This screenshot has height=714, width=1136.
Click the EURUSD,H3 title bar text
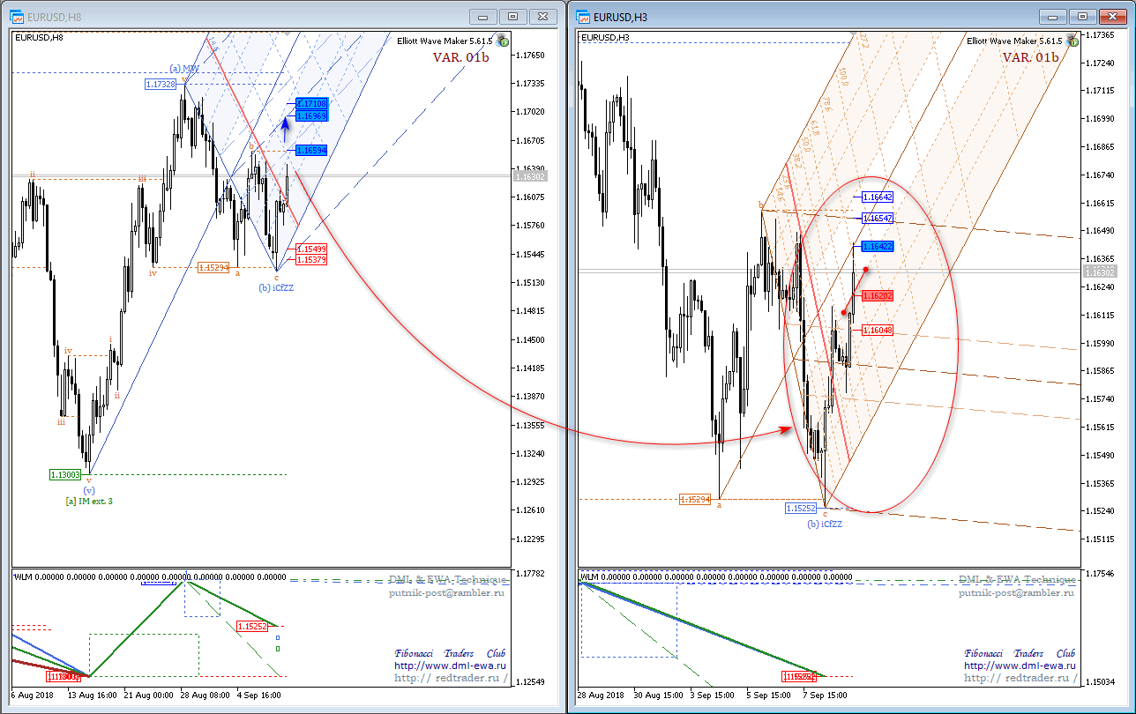click(x=620, y=16)
